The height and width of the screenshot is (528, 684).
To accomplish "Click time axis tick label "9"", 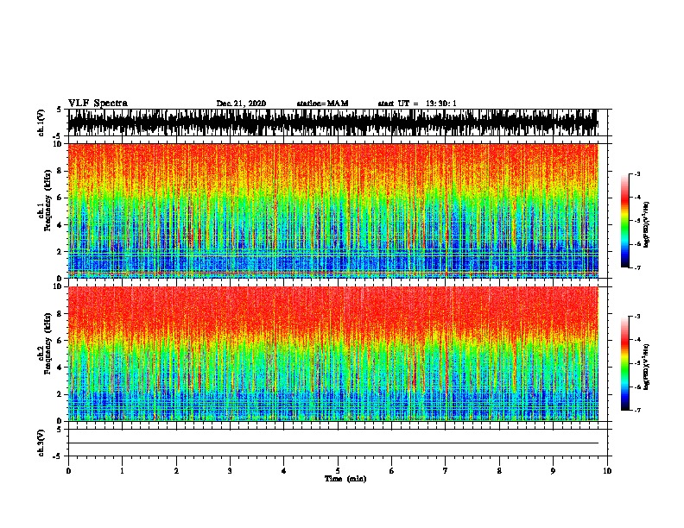I will (x=553, y=471).
